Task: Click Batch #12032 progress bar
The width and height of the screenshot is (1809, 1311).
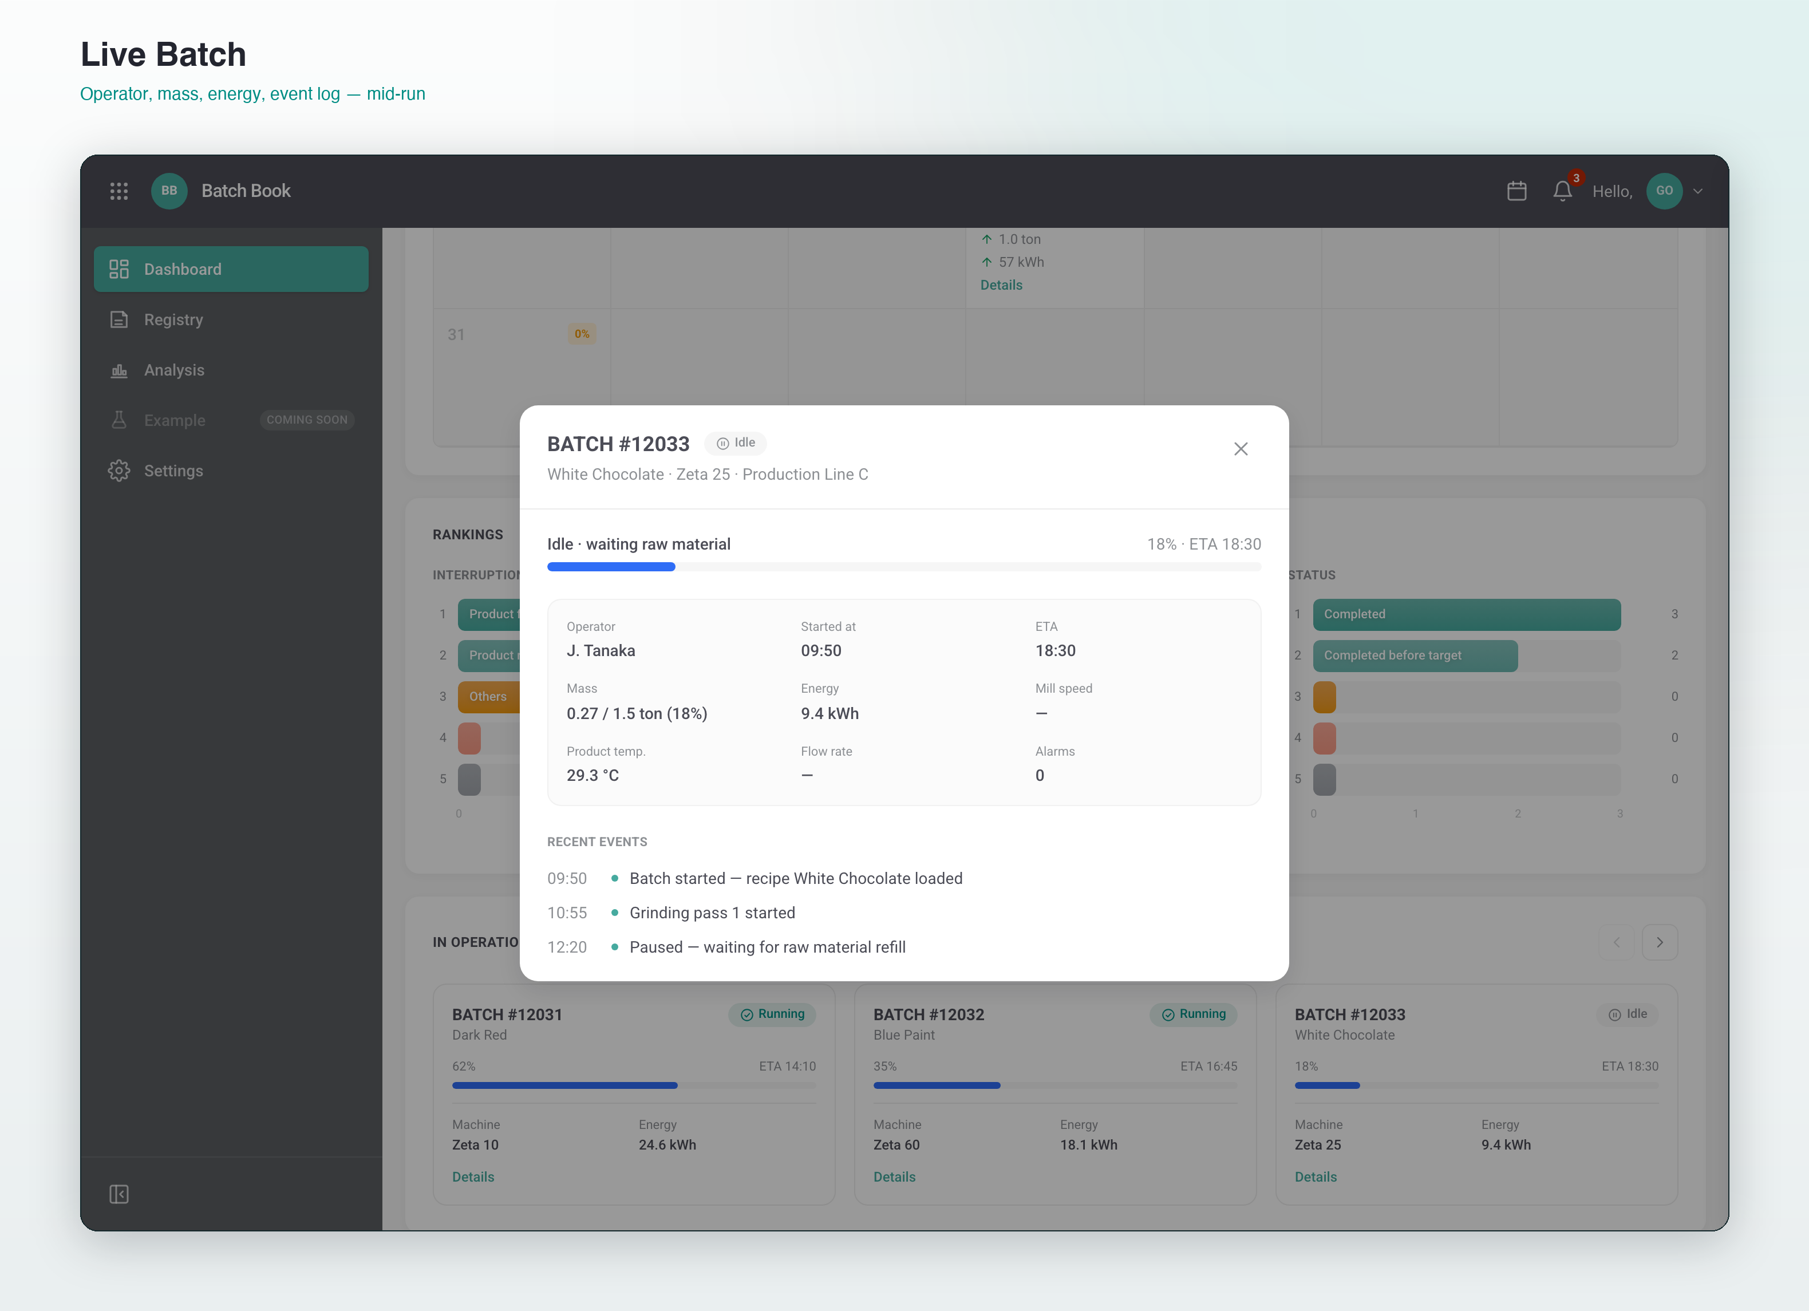Action: click(x=1055, y=1085)
